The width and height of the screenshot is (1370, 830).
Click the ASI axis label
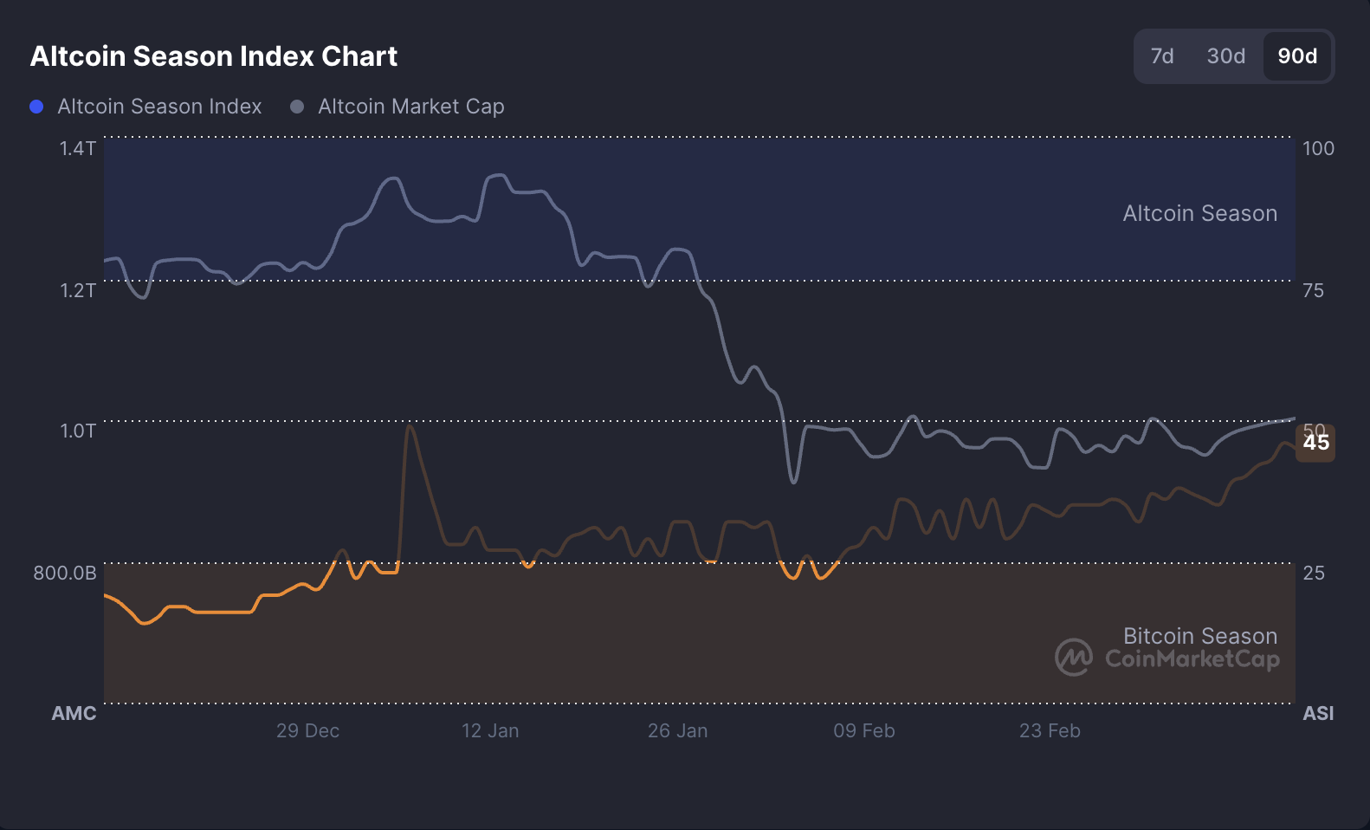click(x=1318, y=713)
